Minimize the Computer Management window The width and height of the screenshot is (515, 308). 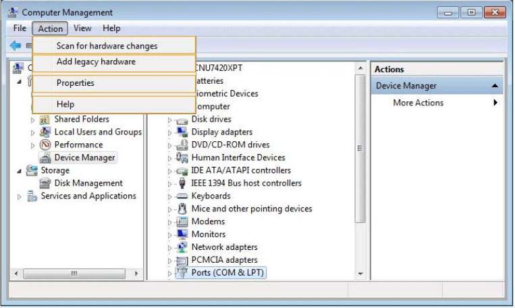pyautogui.click(x=448, y=12)
